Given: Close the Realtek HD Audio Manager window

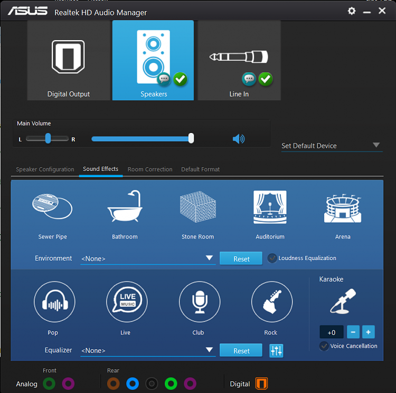Looking at the screenshot, I should pyautogui.click(x=382, y=11).
